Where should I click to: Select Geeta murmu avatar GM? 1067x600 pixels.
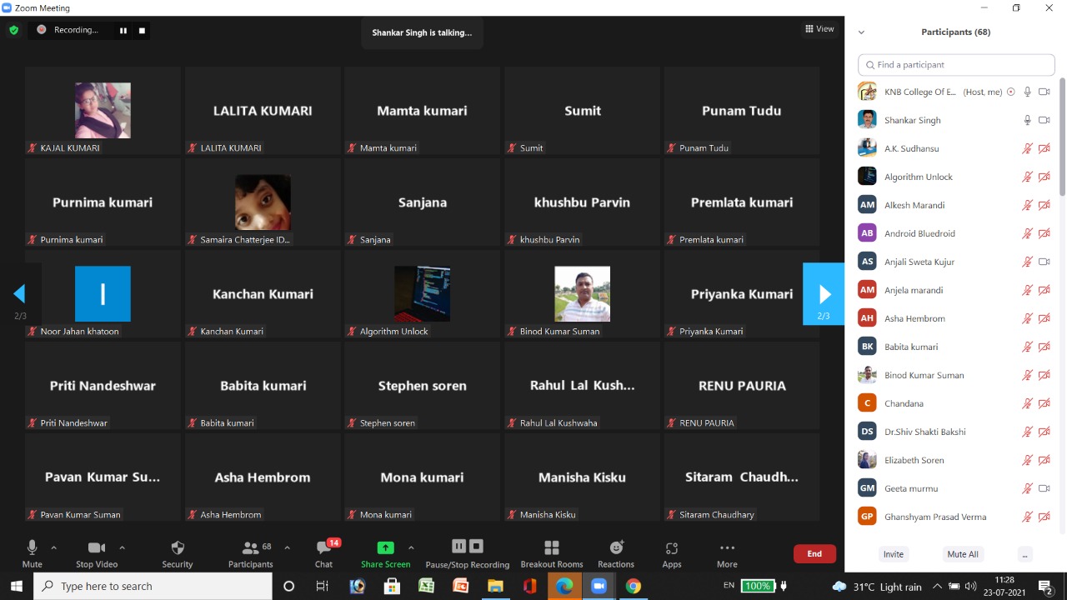tap(867, 488)
